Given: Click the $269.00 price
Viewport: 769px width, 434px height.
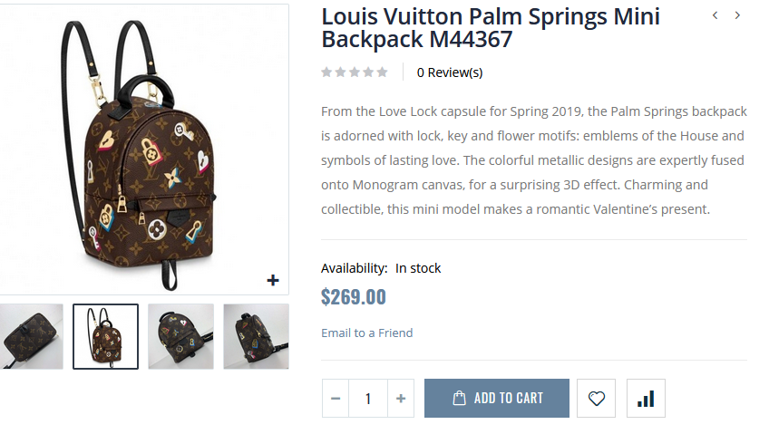Looking at the screenshot, I should pos(354,297).
